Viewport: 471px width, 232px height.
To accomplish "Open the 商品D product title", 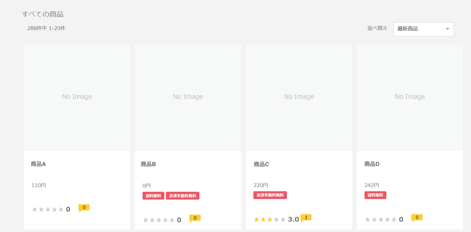I will tap(372, 164).
